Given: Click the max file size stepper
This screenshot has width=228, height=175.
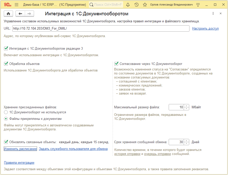Looking at the screenshot, I should coord(186,107).
